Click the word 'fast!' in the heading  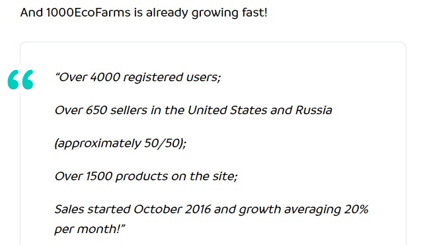coord(254,13)
